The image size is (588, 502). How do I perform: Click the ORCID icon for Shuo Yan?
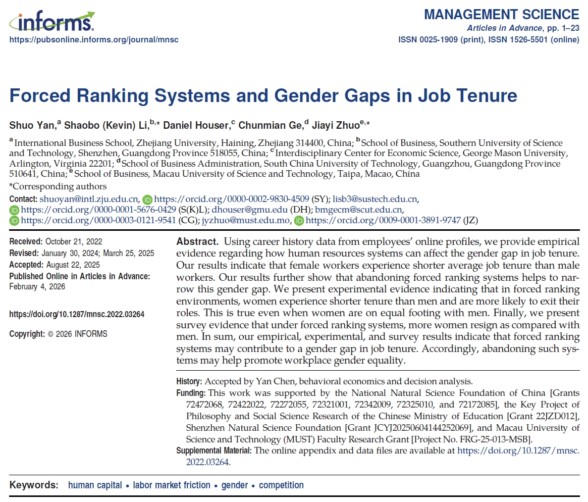pyautogui.click(x=147, y=199)
